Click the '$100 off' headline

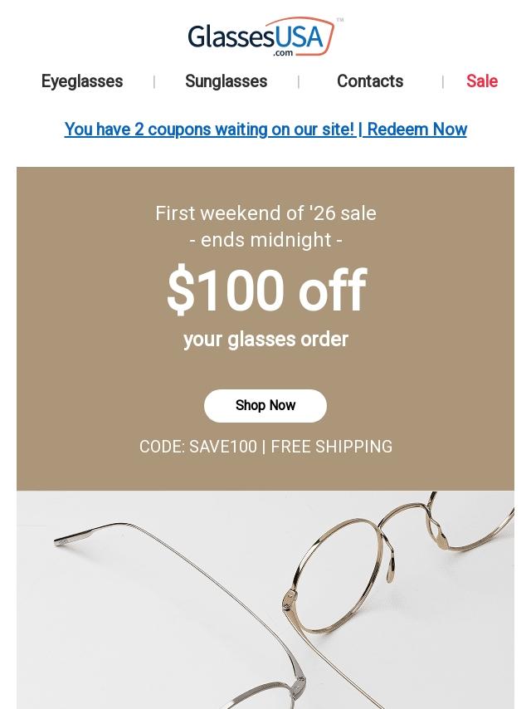pyautogui.click(x=265, y=291)
